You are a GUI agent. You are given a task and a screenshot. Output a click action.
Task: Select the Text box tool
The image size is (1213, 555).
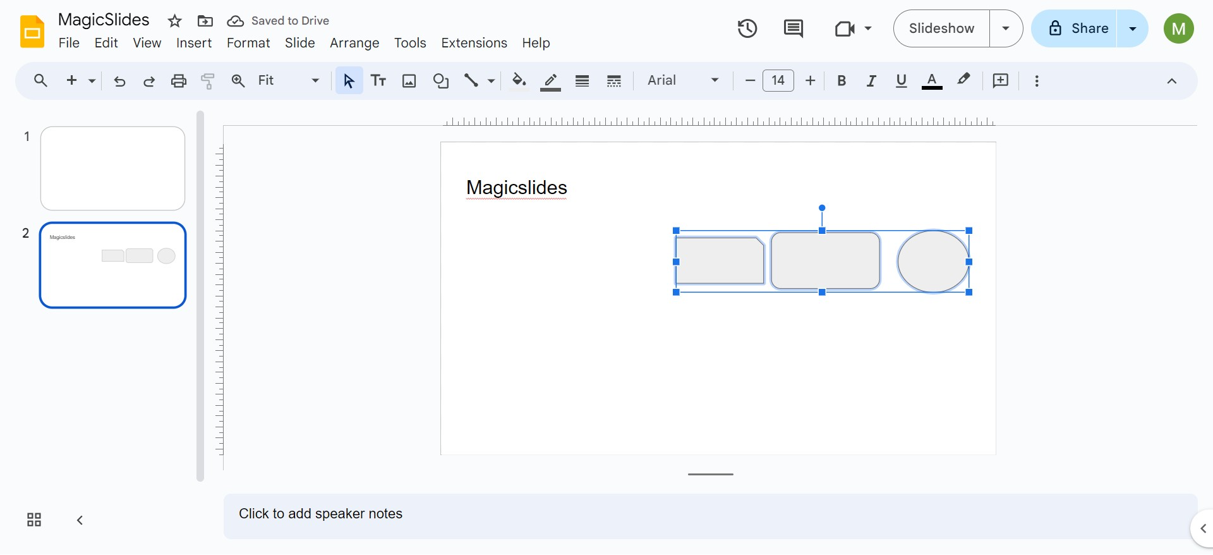(378, 81)
